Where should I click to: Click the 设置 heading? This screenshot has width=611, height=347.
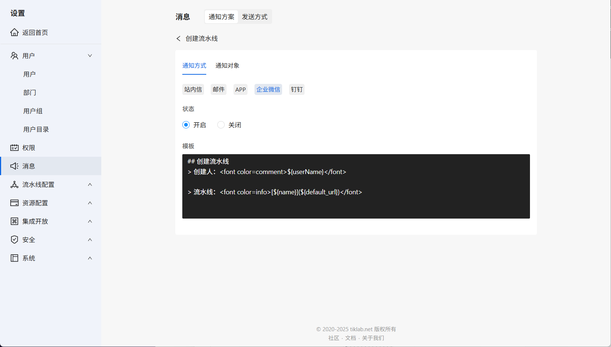point(18,13)
